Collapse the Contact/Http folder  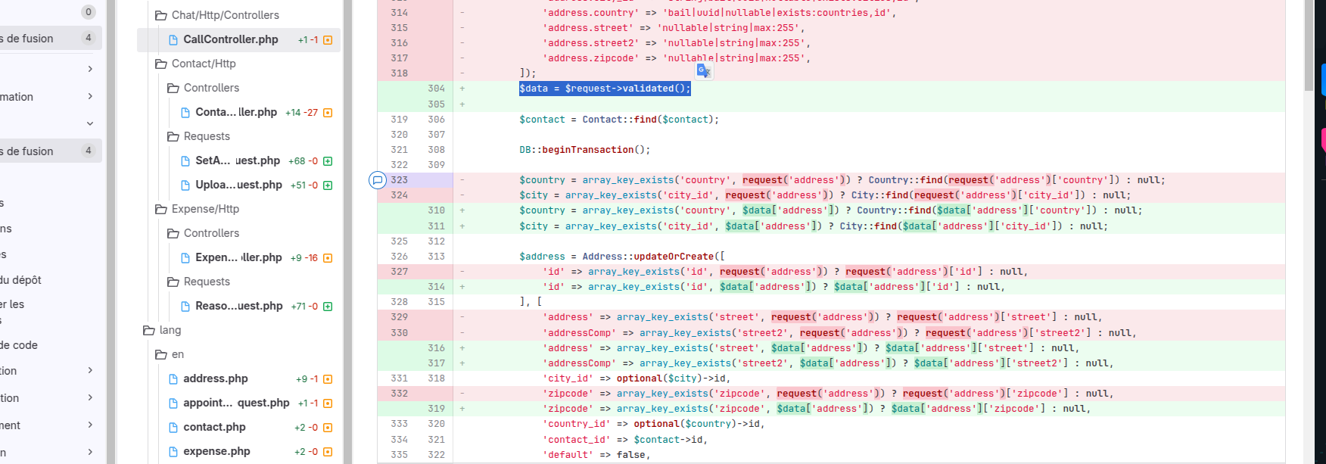[x=195, y=64]
